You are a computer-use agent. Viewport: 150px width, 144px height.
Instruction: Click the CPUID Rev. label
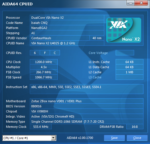pyautogui.click(x=14, y=53)
